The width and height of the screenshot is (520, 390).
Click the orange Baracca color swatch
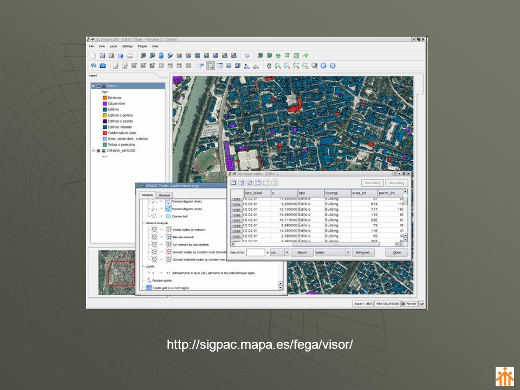pyautogui.click(x=105, y=98)
